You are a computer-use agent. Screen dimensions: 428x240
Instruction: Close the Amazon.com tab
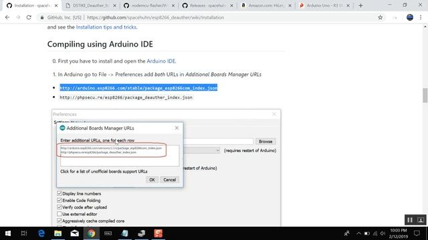point(290,5)
